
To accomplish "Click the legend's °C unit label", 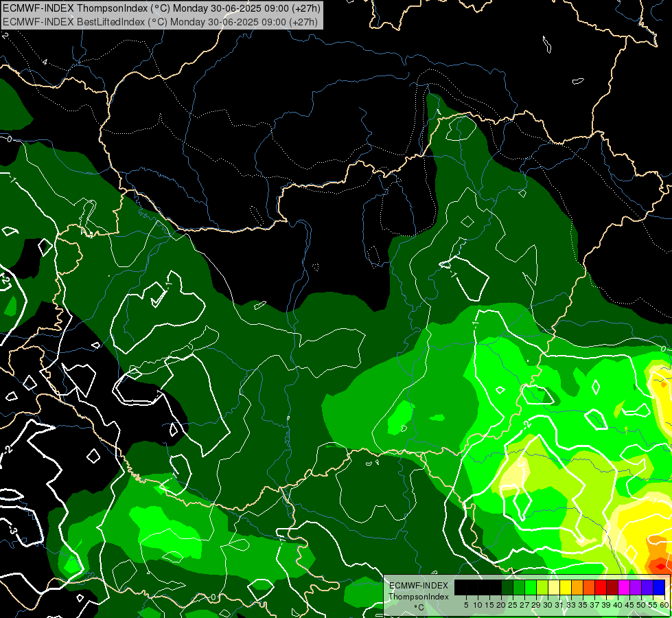I will pos(419,607).
